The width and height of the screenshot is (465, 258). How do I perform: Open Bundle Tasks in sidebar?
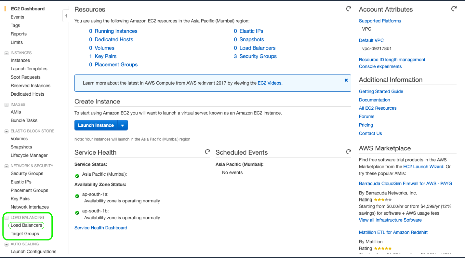tap(24, 120)
